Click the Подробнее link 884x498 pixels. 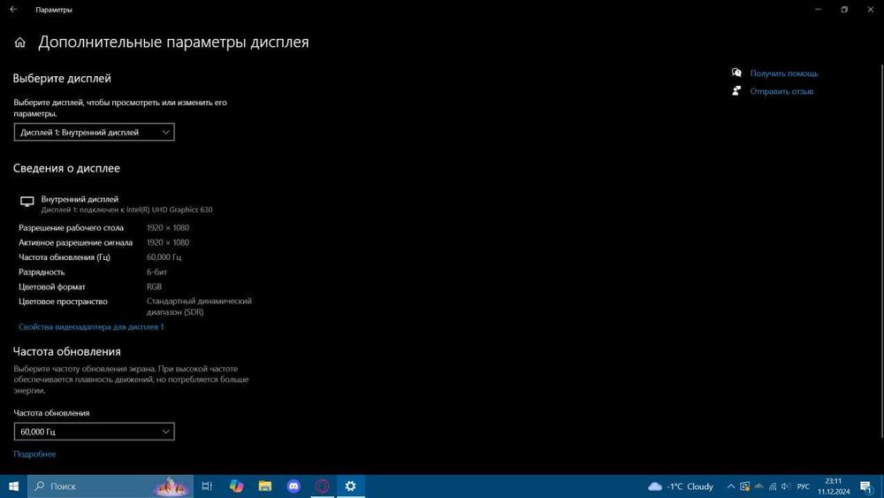pyautogui.click(x=34, y=454)
